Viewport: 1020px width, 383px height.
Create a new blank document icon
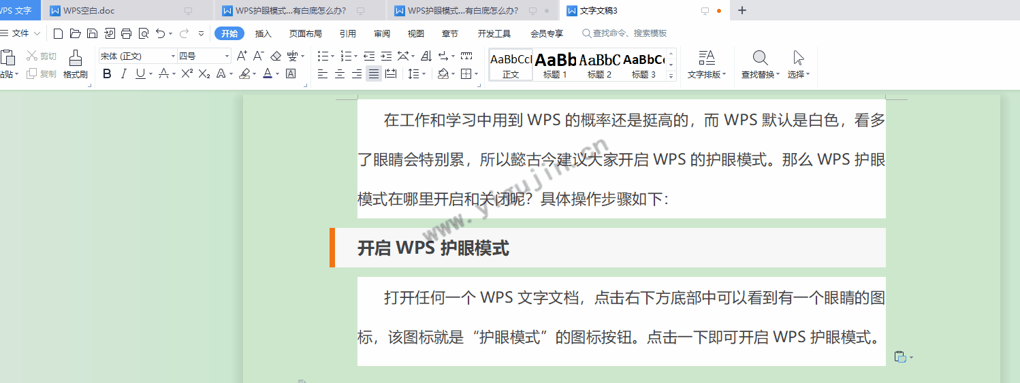(58, 33)
